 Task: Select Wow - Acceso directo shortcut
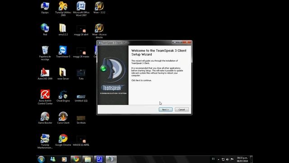pos(99,31)
